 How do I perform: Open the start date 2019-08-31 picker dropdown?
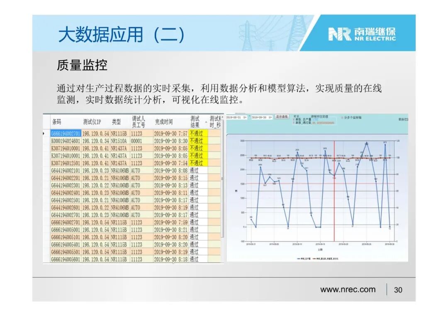(x=245, y=118)
